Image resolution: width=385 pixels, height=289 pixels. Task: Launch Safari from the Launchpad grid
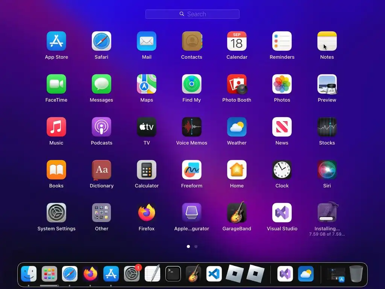[x=102, y=41]
